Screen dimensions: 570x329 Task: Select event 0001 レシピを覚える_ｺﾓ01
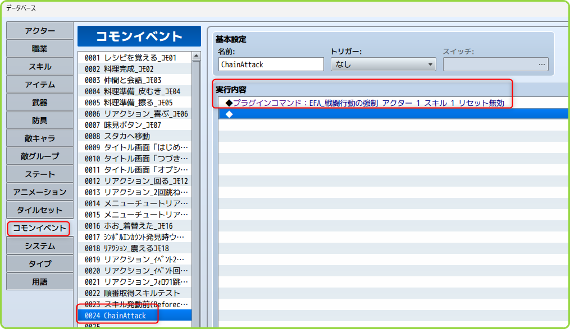tap(135, 58)
